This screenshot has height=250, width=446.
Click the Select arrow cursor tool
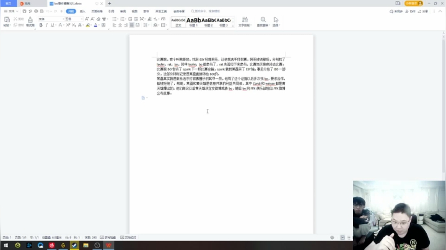pyautogui.click(x=276, y=21)
